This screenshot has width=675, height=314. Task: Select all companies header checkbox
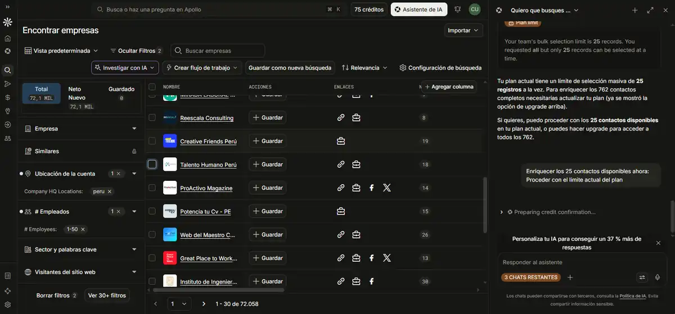coord(152,87)
